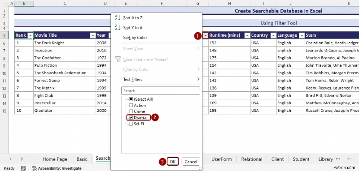Open the Country column filter dropdown
This screenshot has height=171, width=359.
[273, 35]
